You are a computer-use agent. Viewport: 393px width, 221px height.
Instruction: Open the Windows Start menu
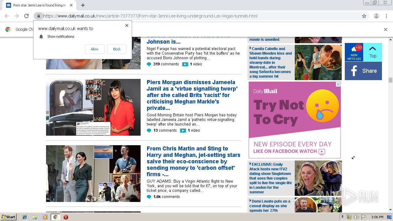[8, 217]
